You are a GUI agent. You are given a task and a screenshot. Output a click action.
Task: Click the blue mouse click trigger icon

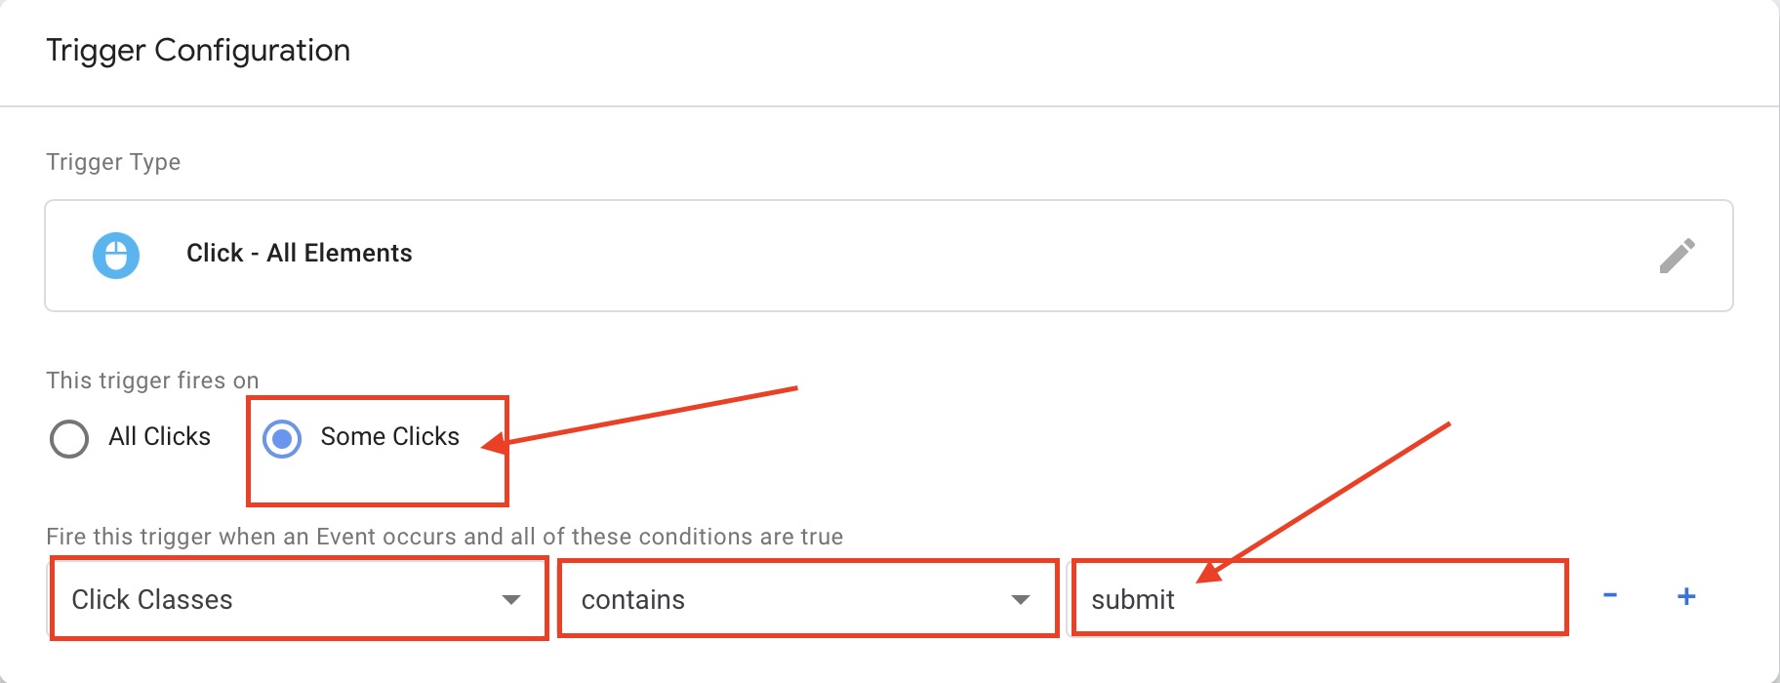(x=116, y=256)
